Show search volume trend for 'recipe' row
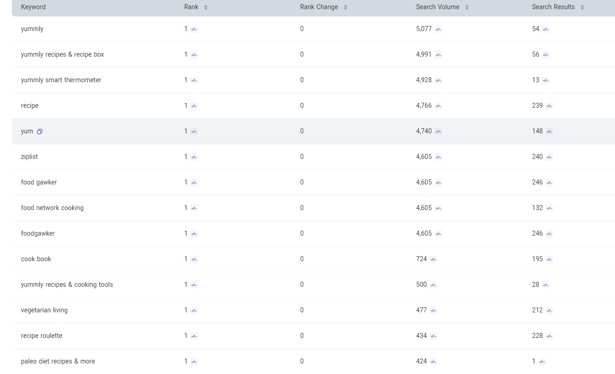This screenshot has width=615, height=374. [438, 106]
